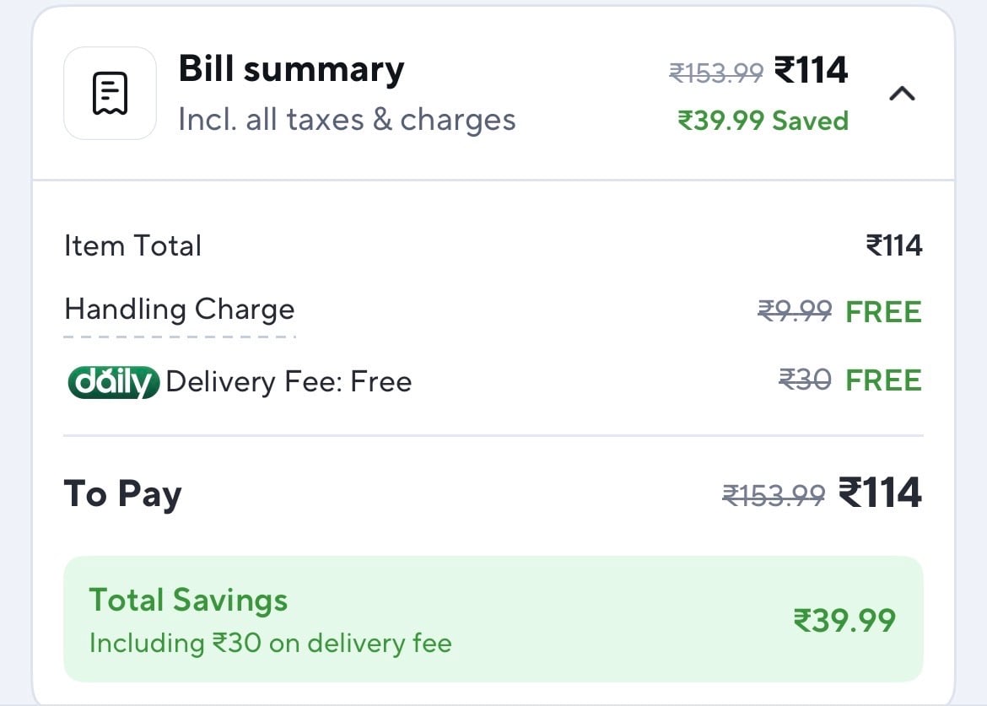The width and height of the screenshot is (987, 706).
Task: Click the FREE label for Delivery Fee
Action: 883,380
